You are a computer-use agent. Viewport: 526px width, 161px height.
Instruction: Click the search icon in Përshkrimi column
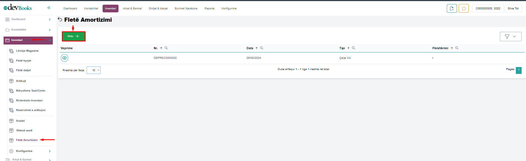pos(457,48)
